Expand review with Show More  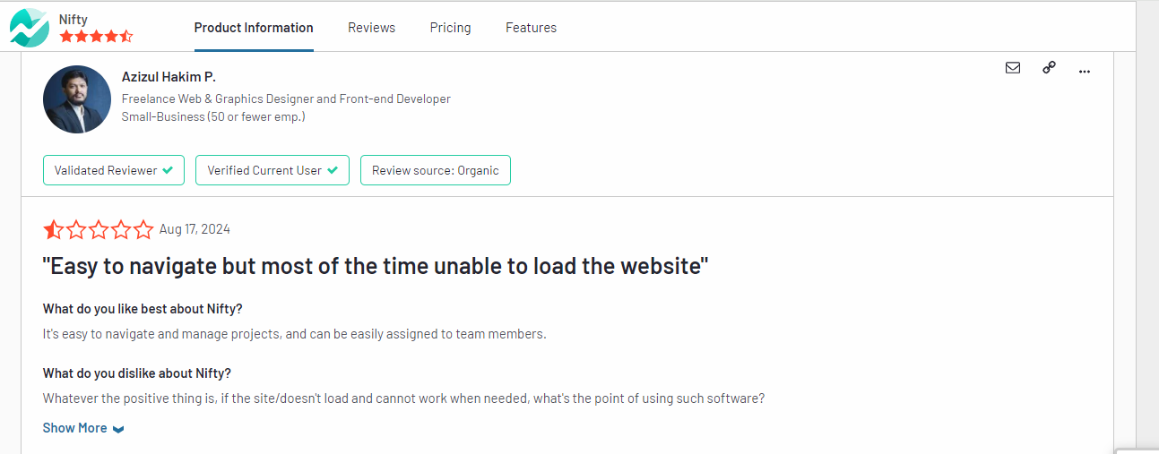[x=83, y=428]
